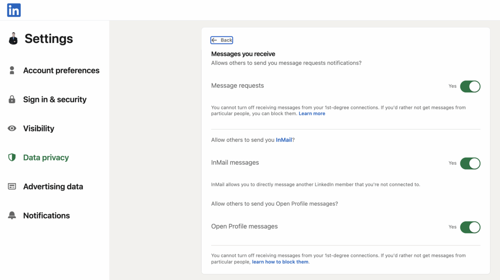Viewport: 500px width, 280px height.
Task: Open the "Learn more" link
Action: [312, 113]
